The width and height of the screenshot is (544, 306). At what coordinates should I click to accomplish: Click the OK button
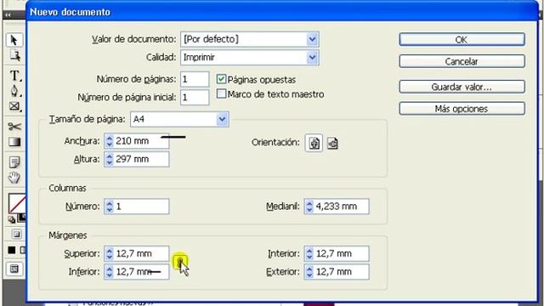pos(462,40)
